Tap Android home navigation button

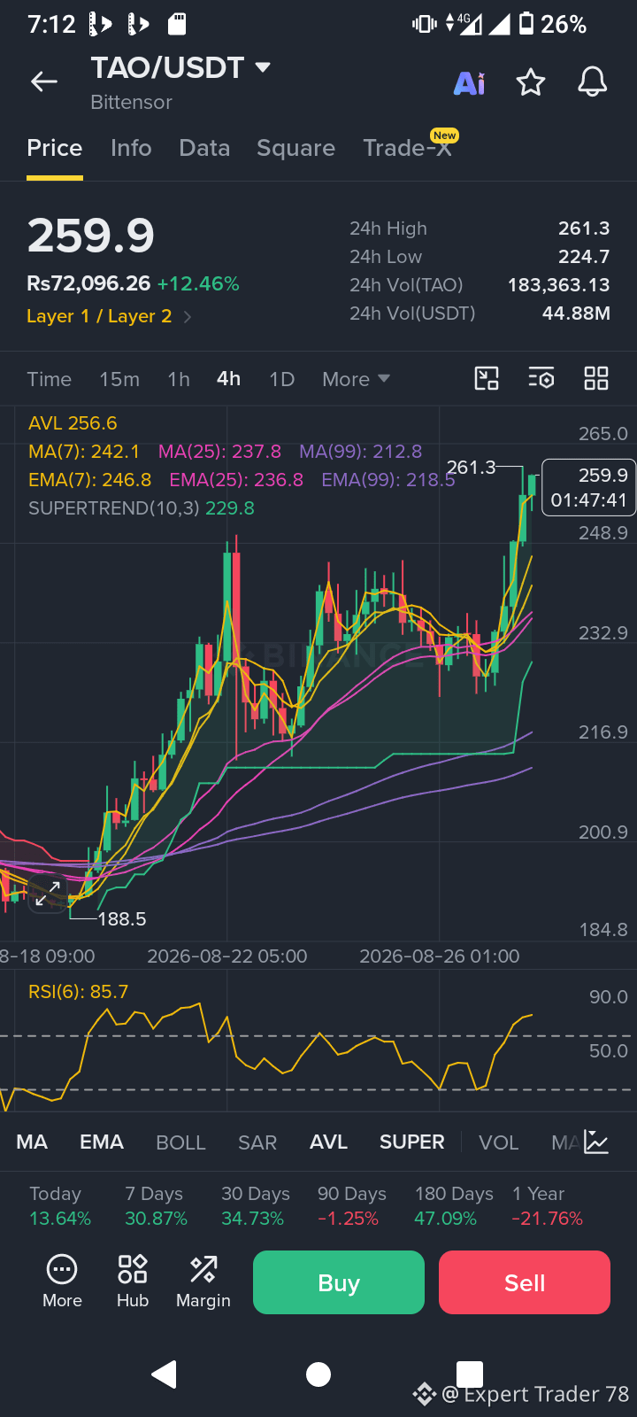click(318, 1374)
